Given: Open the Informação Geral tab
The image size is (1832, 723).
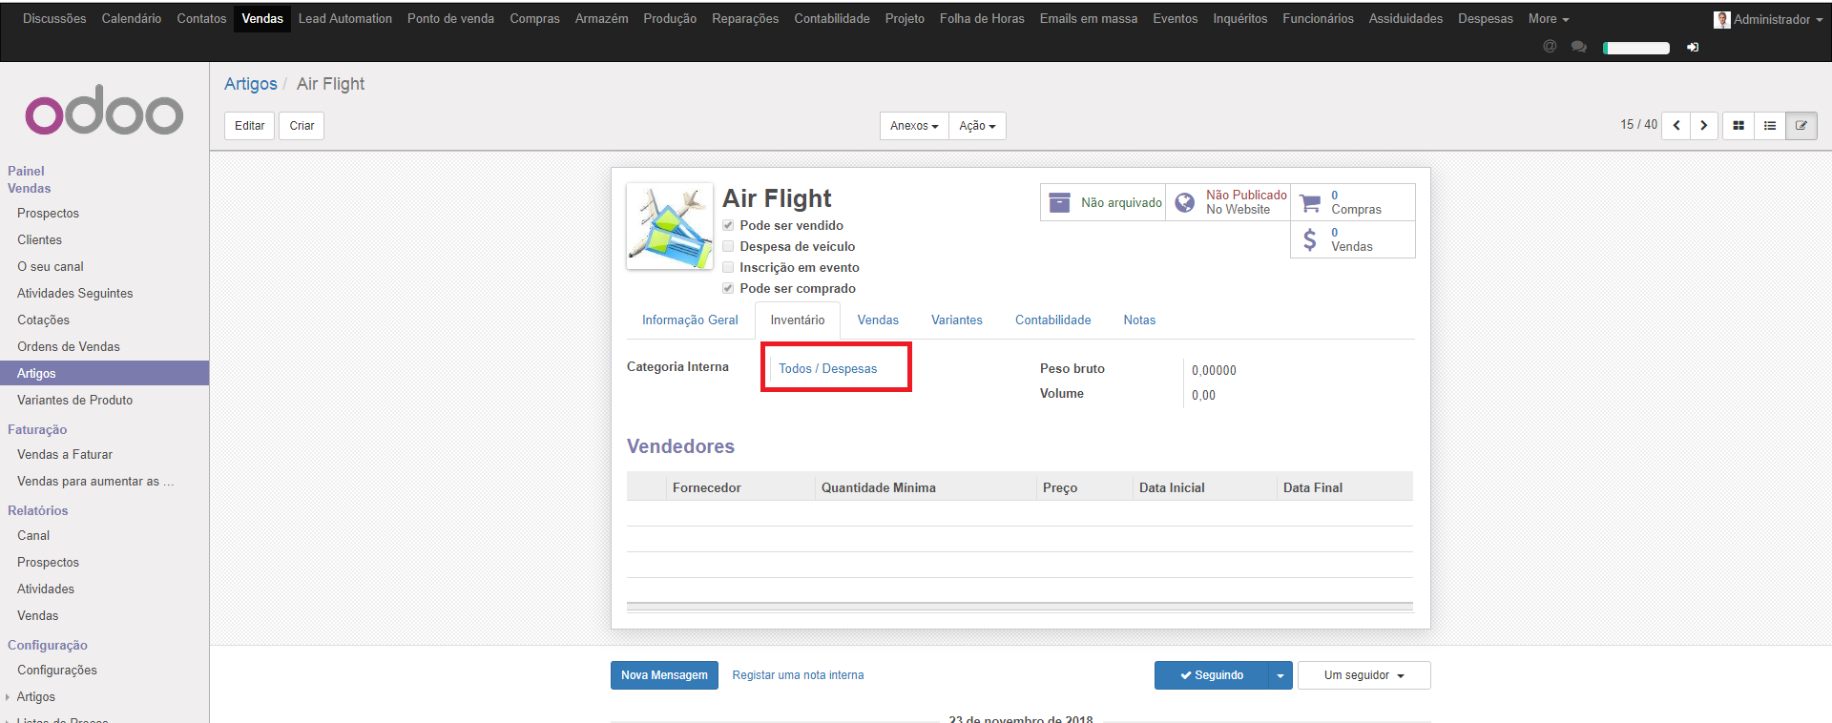Looking at the screenshot, I should [690, 320].
